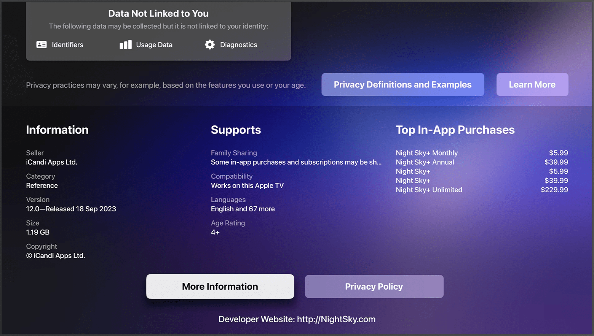Click the Identifiers ID card icon
Viewport: 594px width, 336px height.
coord(42,45)
